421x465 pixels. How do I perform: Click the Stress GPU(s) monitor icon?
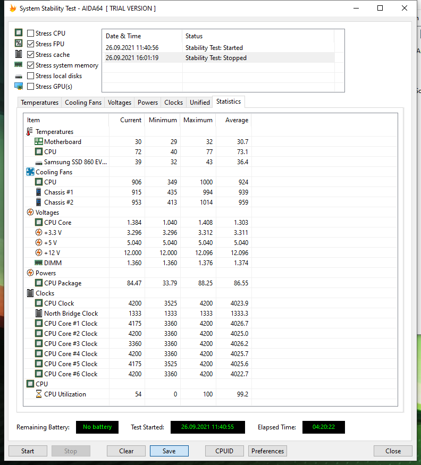coord(19,86)
